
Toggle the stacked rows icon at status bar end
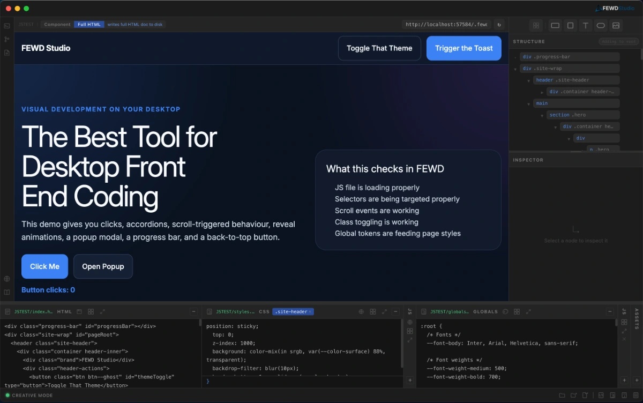point(635,395)
